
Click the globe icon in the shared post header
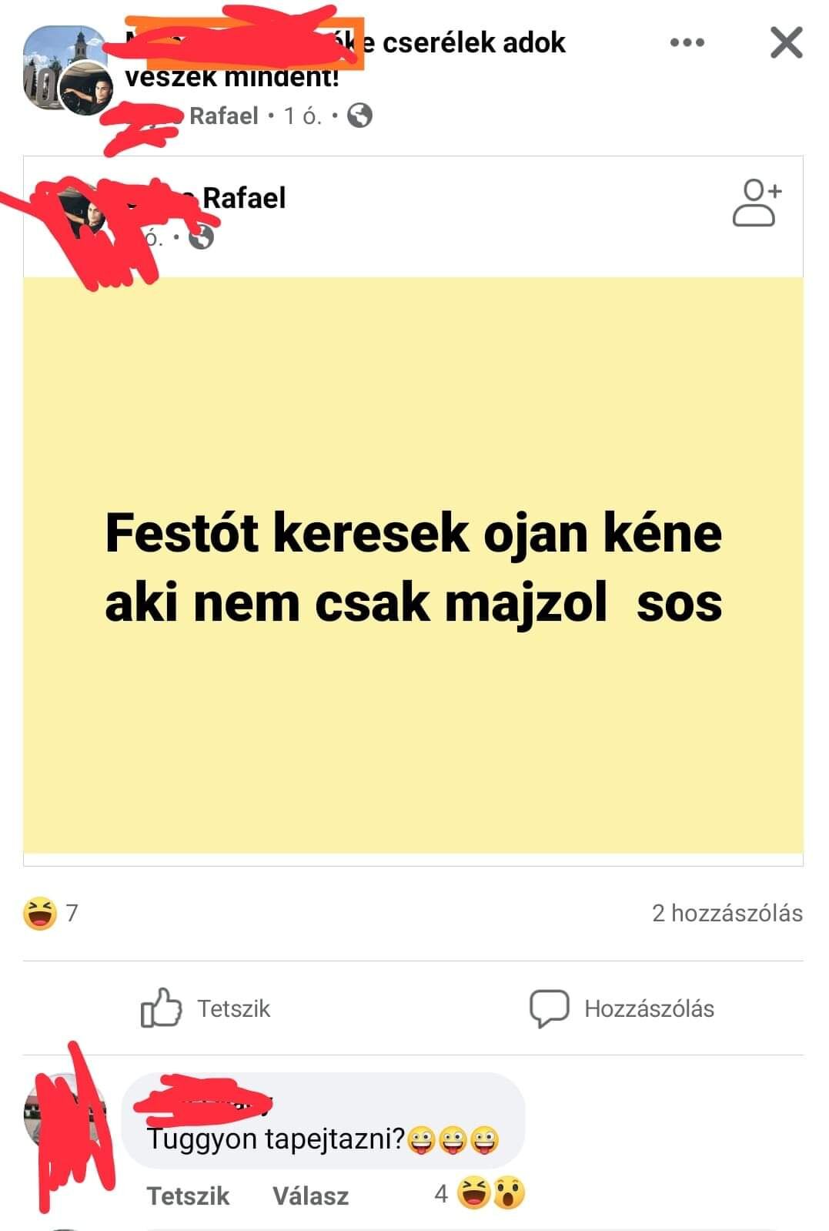point(201,237)
